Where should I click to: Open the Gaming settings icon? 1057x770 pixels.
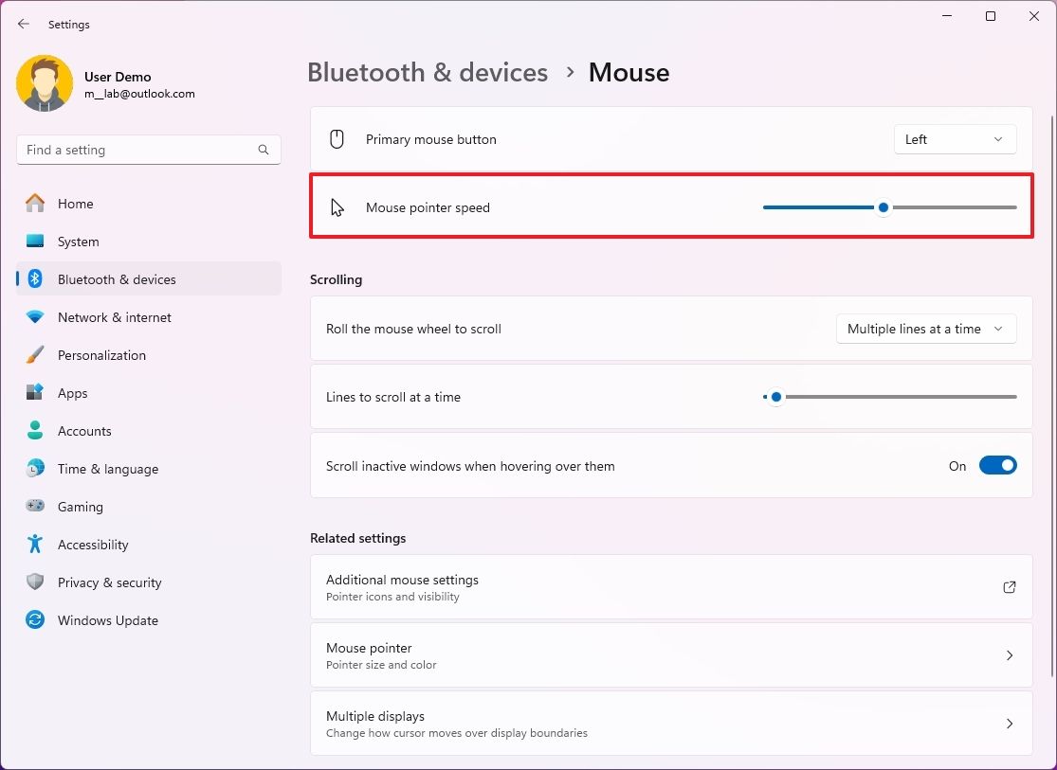37,507
